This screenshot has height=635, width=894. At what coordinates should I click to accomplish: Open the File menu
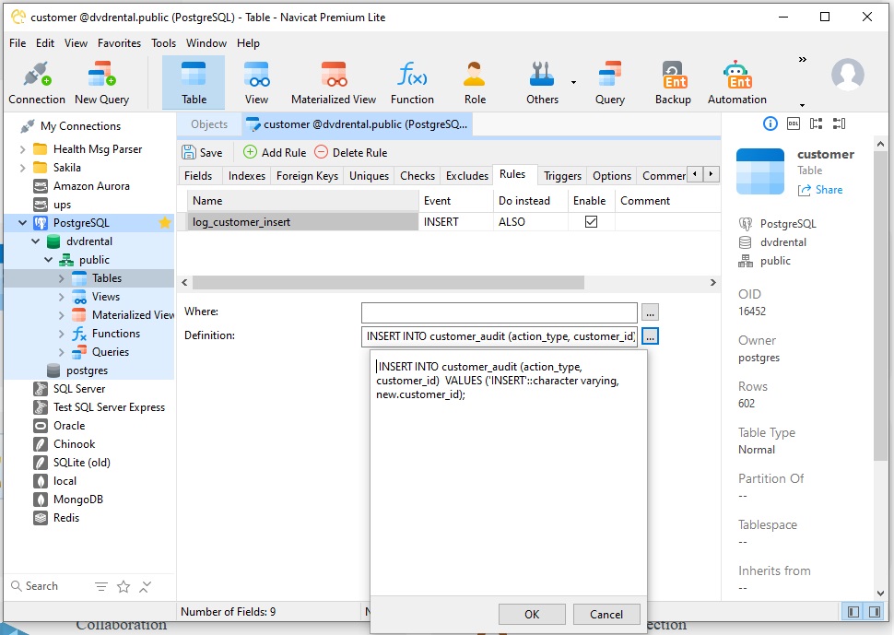pyautogui.click(x=18, y=43)
